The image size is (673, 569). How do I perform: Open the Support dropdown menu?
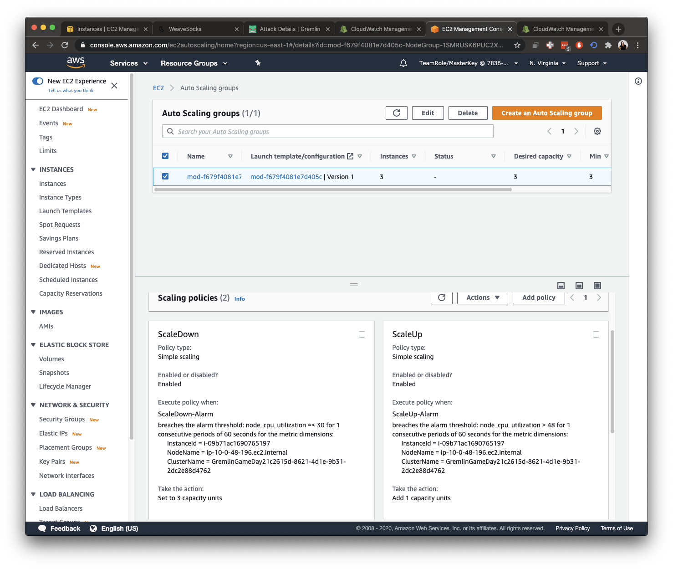point(592,63)
